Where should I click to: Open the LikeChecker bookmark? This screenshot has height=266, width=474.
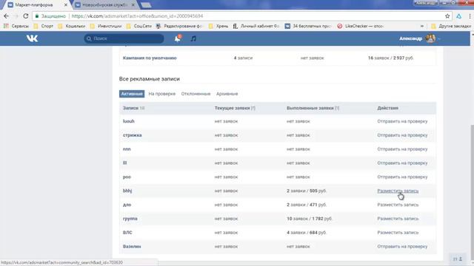pos(361,27)
